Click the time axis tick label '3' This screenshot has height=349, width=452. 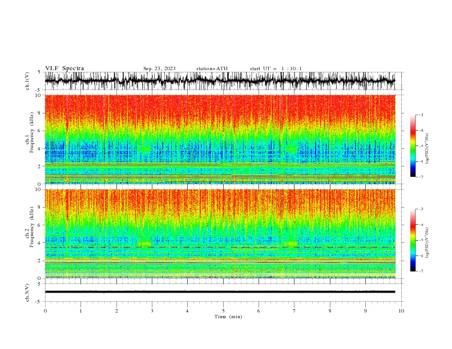pos(152,311)
